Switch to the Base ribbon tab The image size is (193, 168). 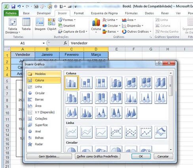pos(26,13)
